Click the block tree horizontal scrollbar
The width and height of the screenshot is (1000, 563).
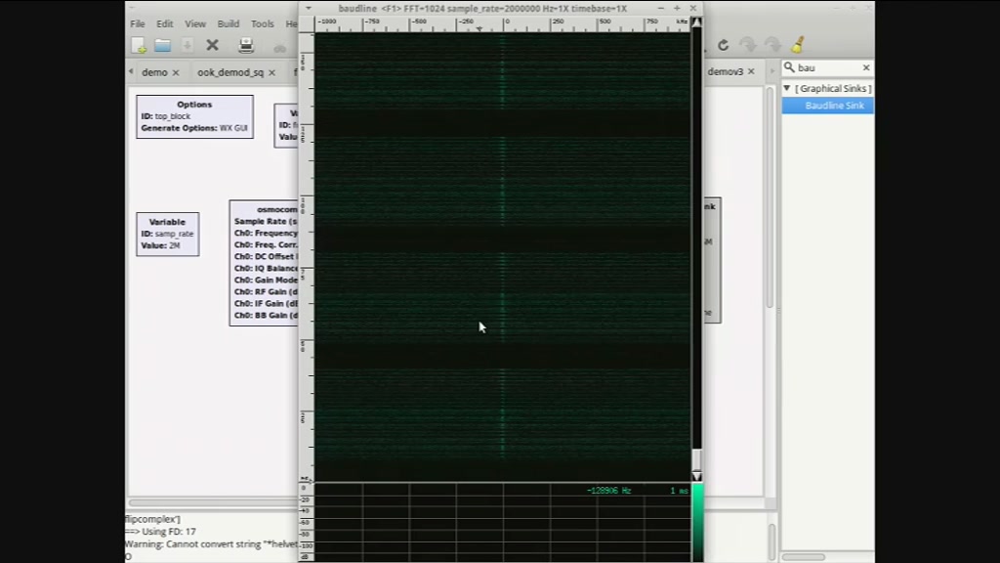804,556
